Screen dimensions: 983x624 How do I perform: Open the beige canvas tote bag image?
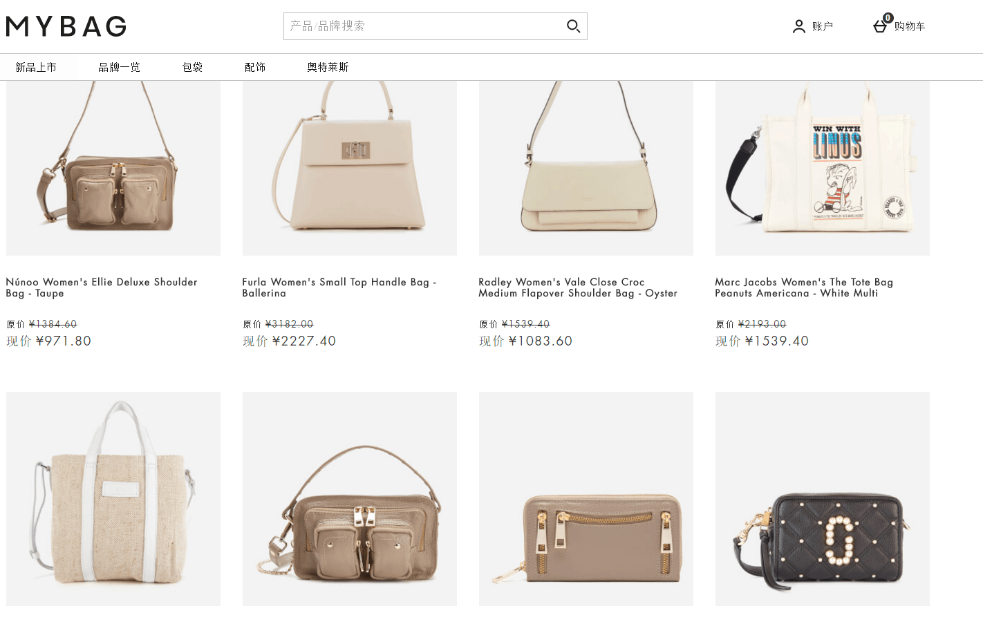(x=113, y=499)
